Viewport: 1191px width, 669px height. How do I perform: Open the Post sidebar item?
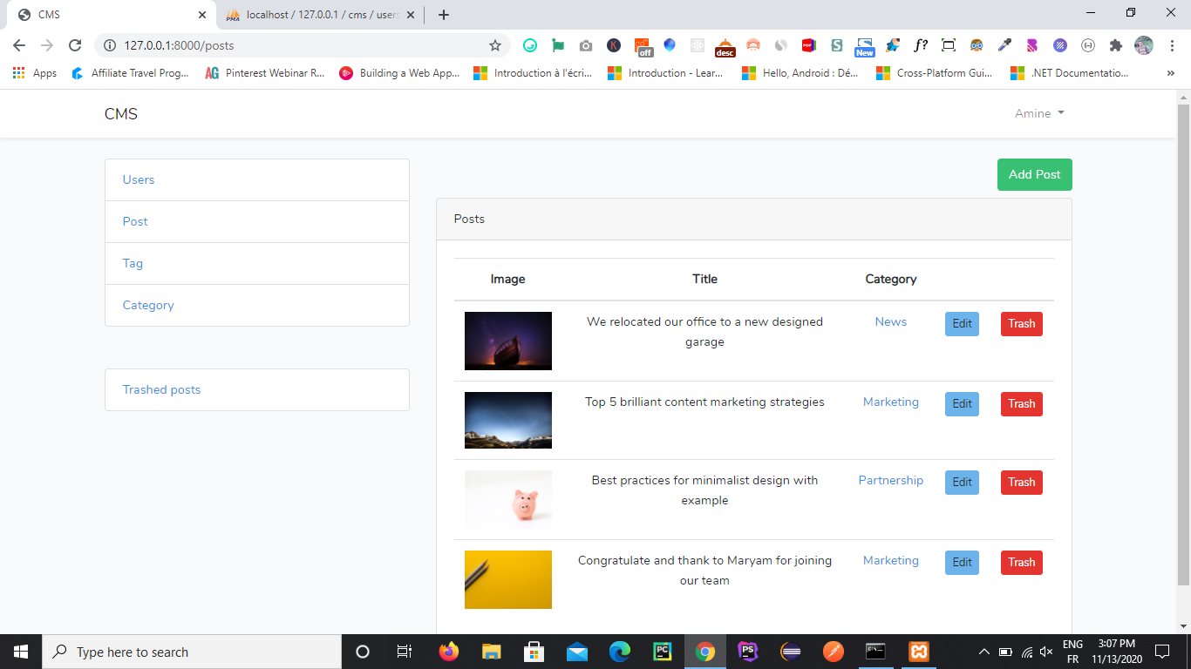pos(257,221)
